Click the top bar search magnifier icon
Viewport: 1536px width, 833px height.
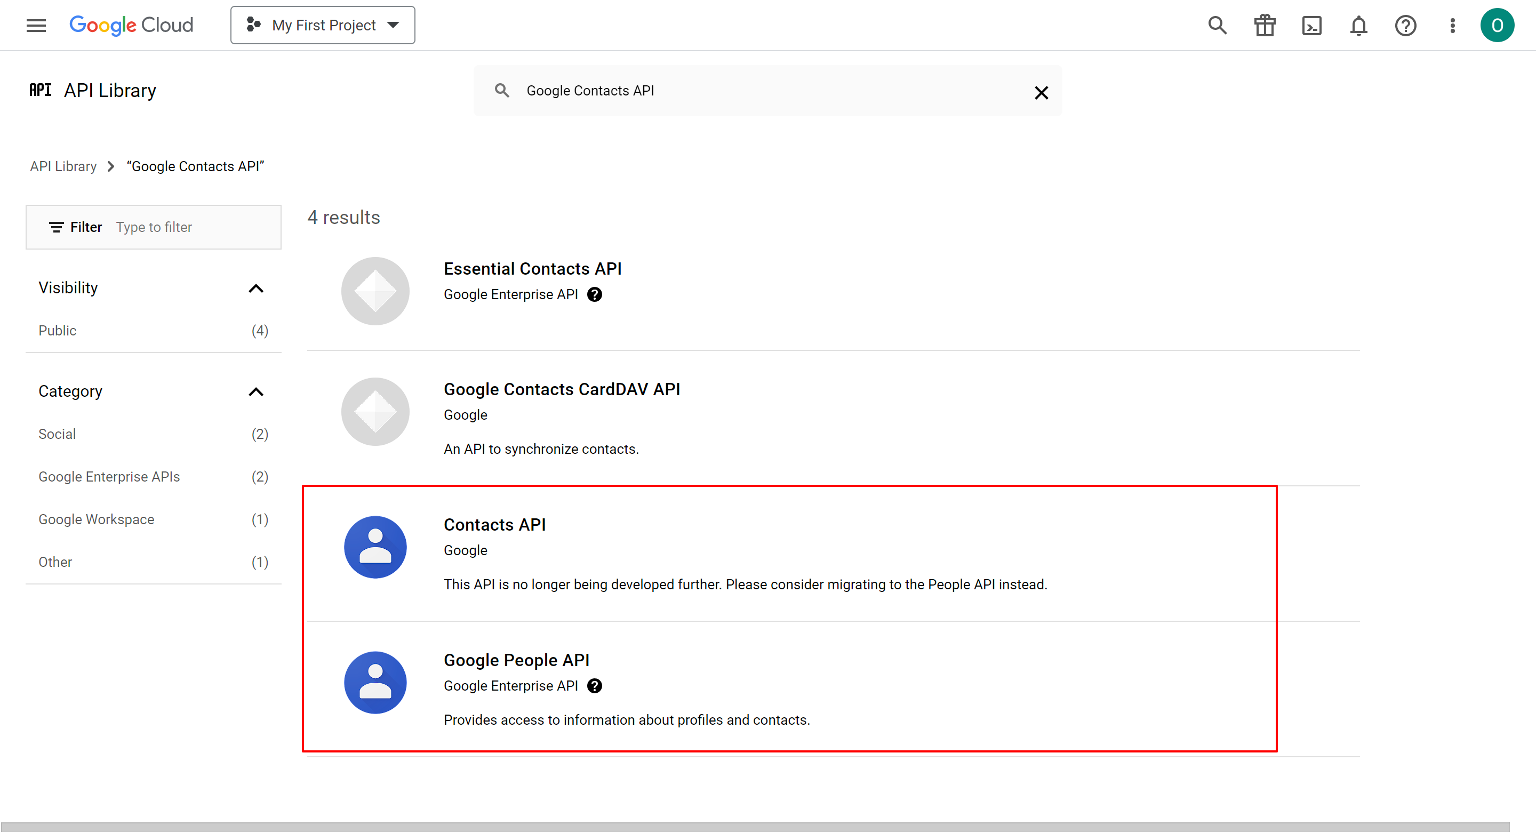[x=1217, y=25]
